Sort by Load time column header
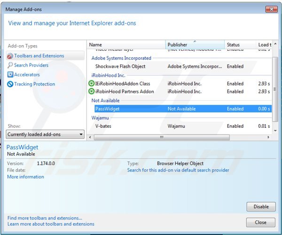Image resolution: width=282 pixels, height=235 pixels. [x=264, y=45]
